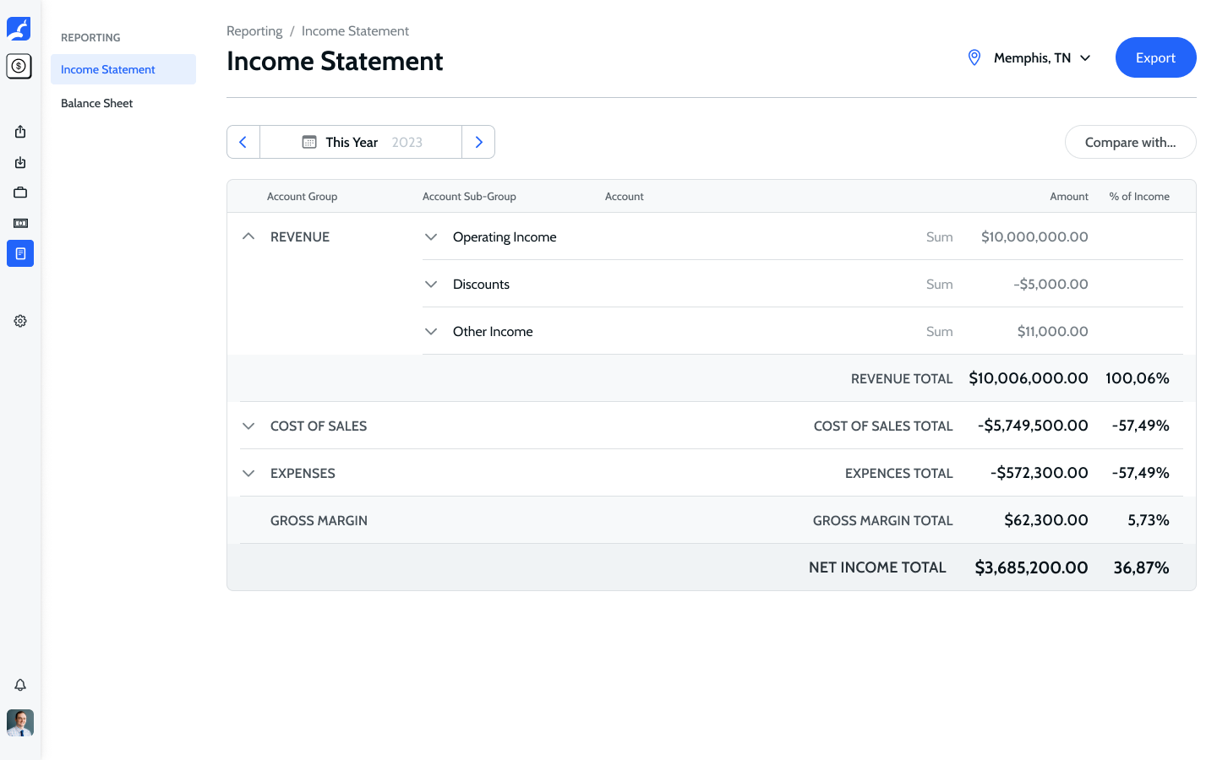Expand the COST OF SALES group
The height and width of the screenshot is (760, 1217).
click(x=248, y=426)
